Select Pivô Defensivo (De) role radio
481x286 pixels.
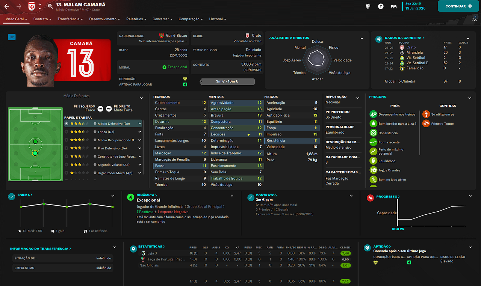(67, 148)
